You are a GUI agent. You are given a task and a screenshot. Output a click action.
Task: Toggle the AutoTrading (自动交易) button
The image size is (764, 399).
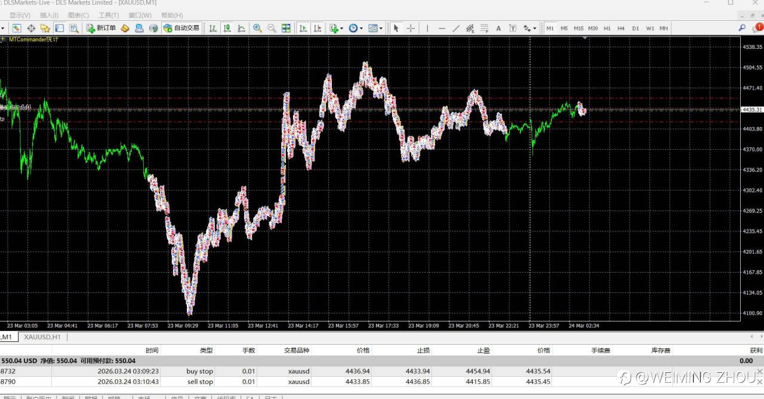181,28
